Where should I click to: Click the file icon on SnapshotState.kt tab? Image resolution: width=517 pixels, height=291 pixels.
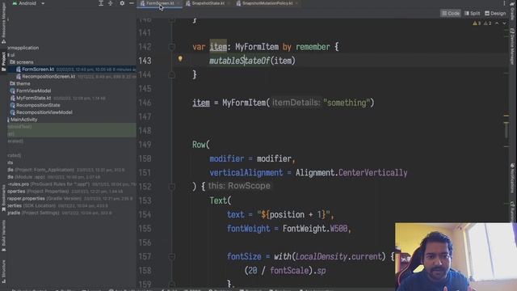(x=188, y=3)
